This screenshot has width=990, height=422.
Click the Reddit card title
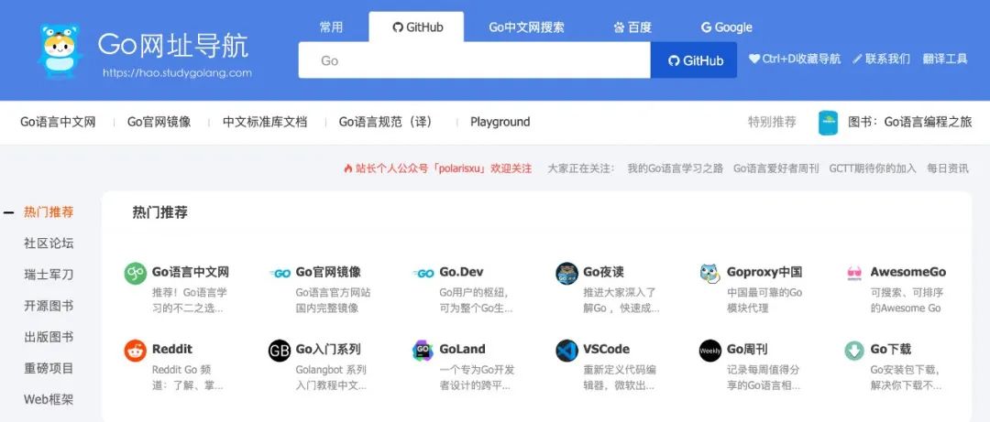point(172,349)
